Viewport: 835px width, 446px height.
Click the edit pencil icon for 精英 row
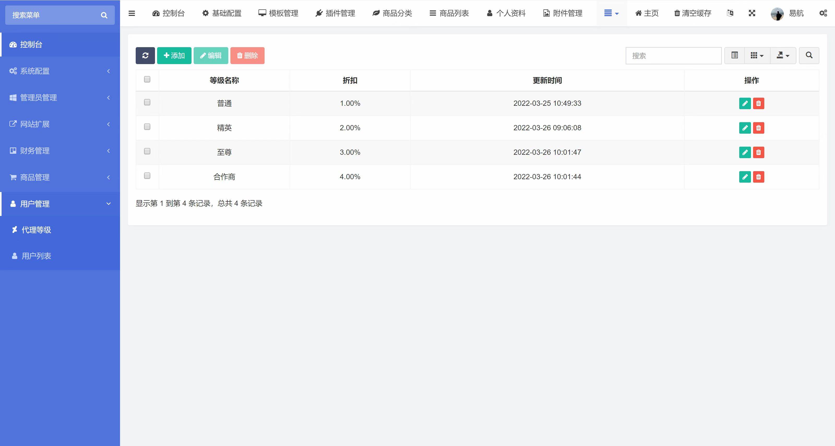(745, 128)
